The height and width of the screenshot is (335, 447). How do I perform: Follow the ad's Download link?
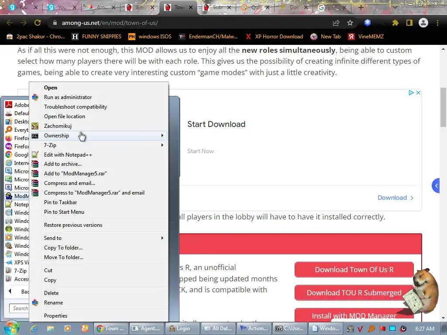[395, 198]
